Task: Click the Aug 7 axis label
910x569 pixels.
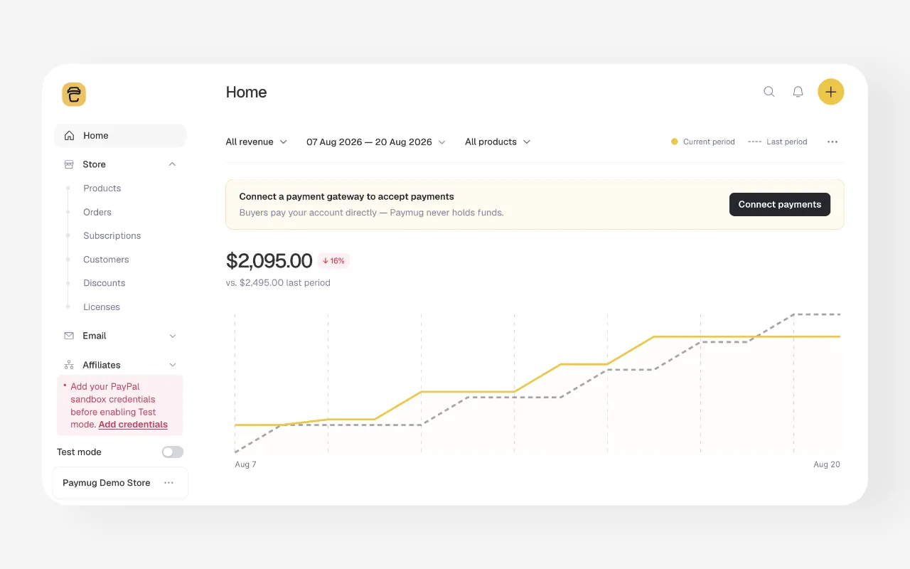Action: [245, 464]
